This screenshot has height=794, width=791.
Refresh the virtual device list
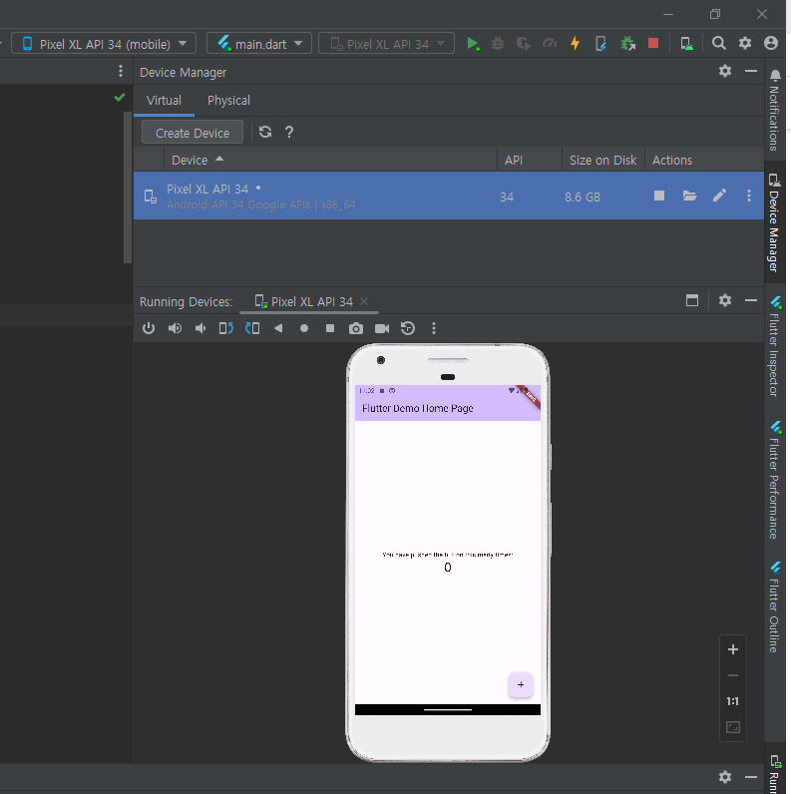tap(265, 132)
